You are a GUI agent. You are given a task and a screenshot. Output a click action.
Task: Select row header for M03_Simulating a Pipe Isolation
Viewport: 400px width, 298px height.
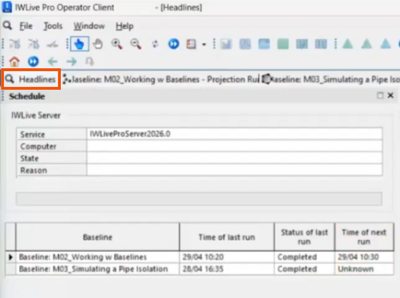[x=11, y=269]
